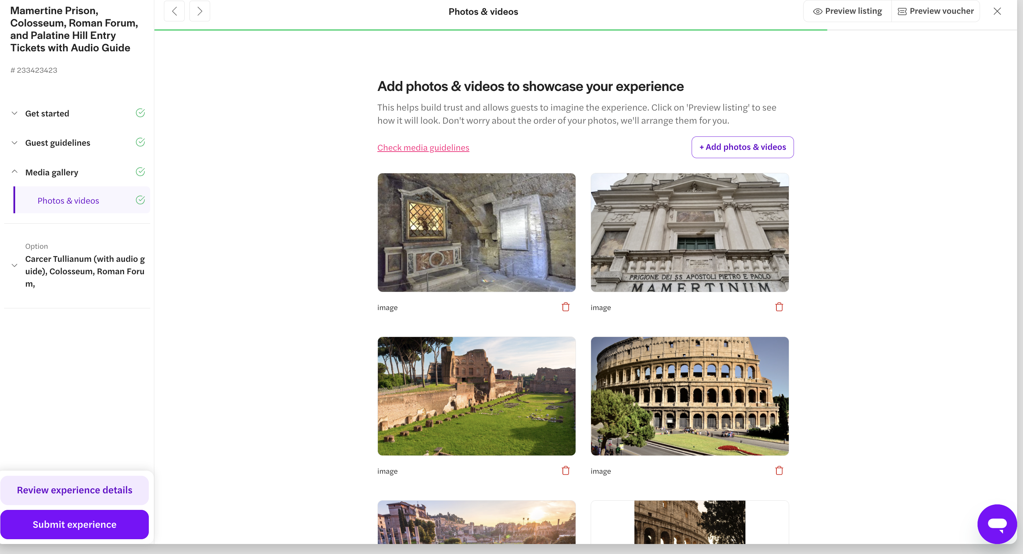The height and width of the screenshot is (554, 1023).
Task: Delete the Mamertinum facade image
Action: click(779, 307)
